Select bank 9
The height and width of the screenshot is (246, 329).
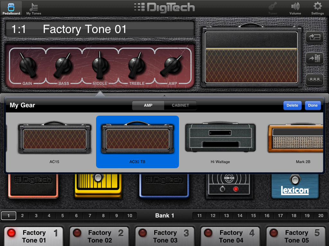pos(116,216)
